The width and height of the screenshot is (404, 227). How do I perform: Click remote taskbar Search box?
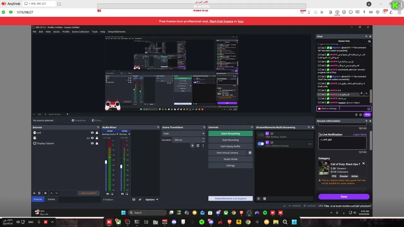coord(147,213)
